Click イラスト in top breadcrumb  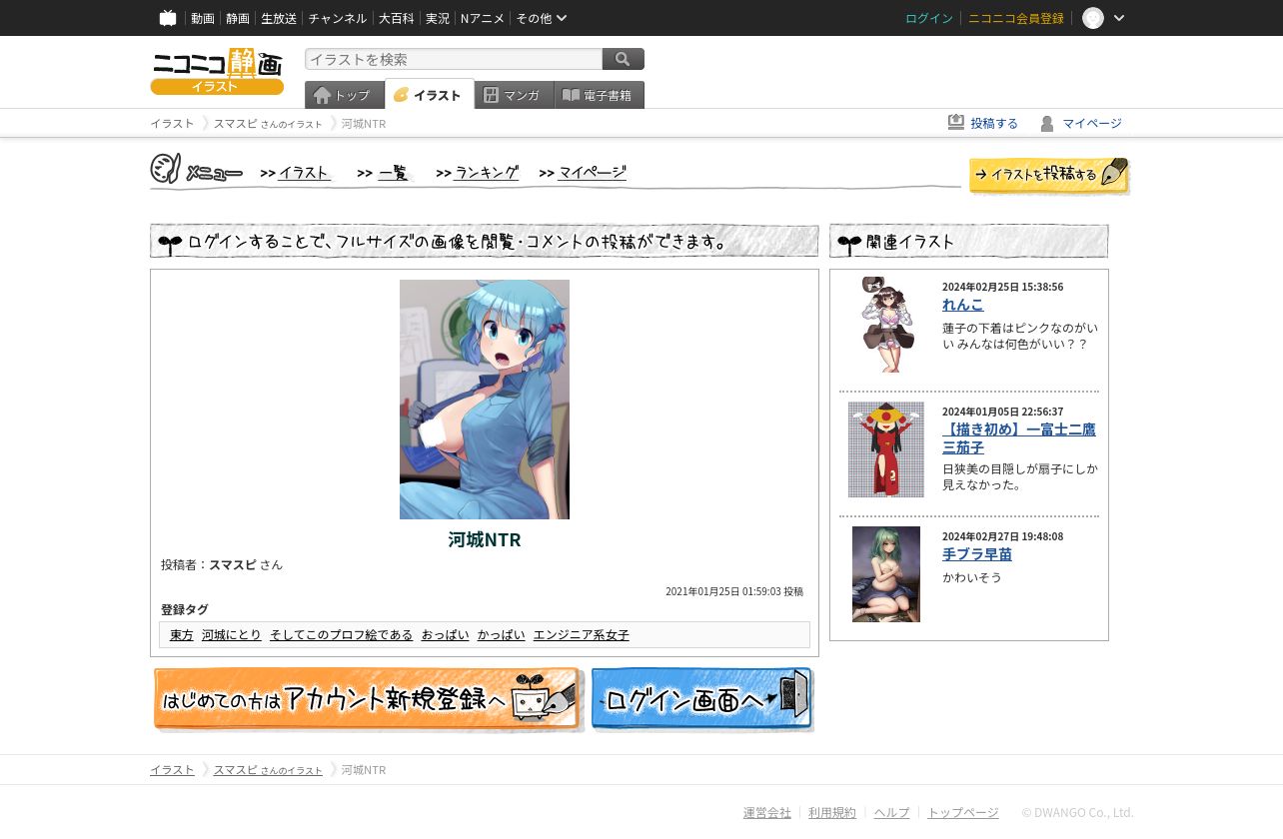coord(172,123)
